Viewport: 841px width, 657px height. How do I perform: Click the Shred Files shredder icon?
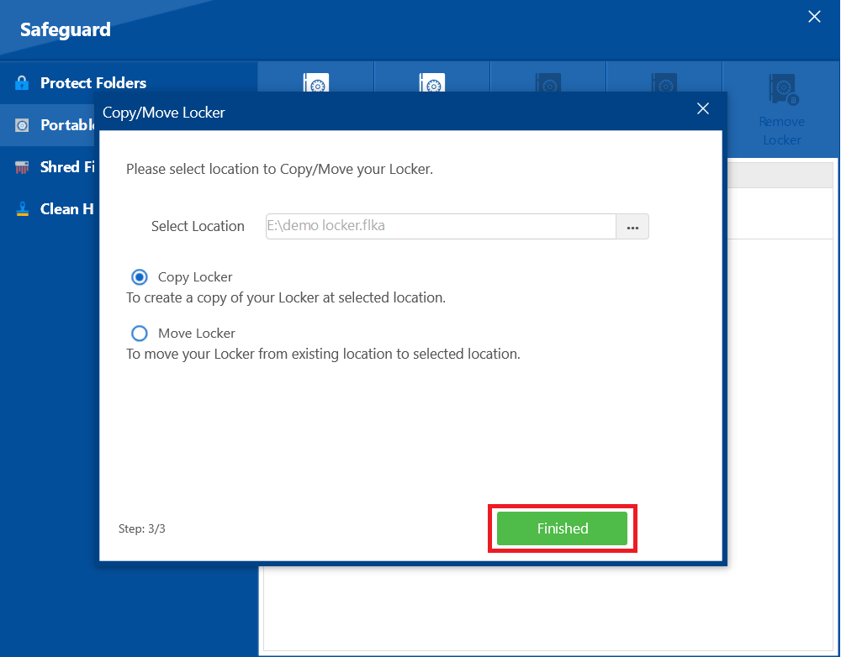[x=22, y=167]
